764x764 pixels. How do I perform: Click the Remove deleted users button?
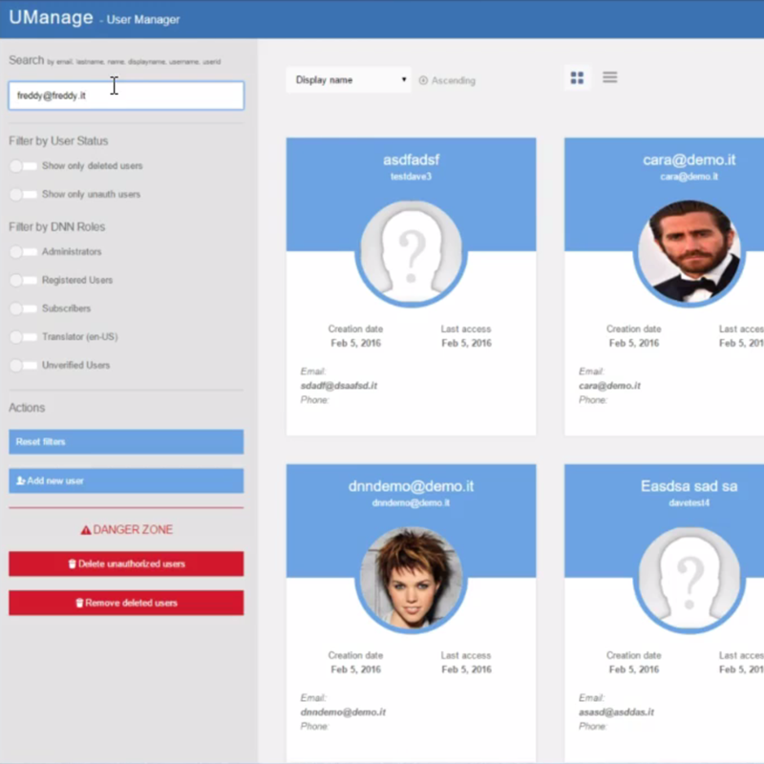click(x=126, y=603)
